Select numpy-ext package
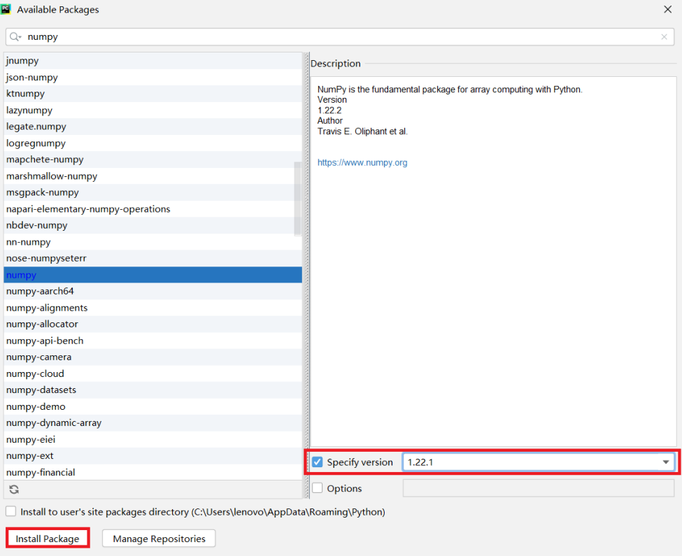This screenshot has width=682, height=556. (x=152, y=455)
